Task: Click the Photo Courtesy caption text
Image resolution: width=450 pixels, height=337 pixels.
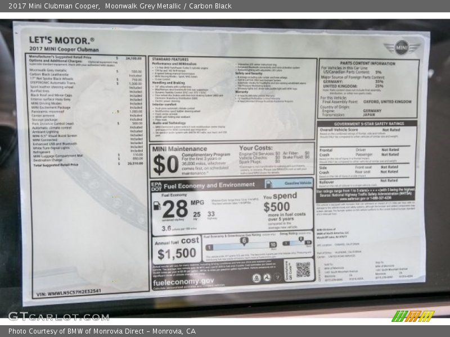Action: coord(102,331)
